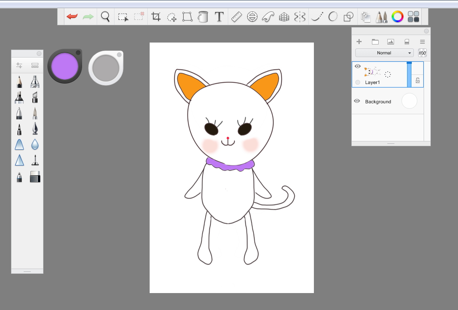
Task: Add a new layer with plus button
Action: [359, 42]
